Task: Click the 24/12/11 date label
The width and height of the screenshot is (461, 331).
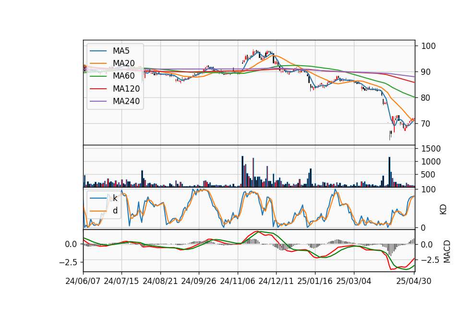Action: coord(276,281)
